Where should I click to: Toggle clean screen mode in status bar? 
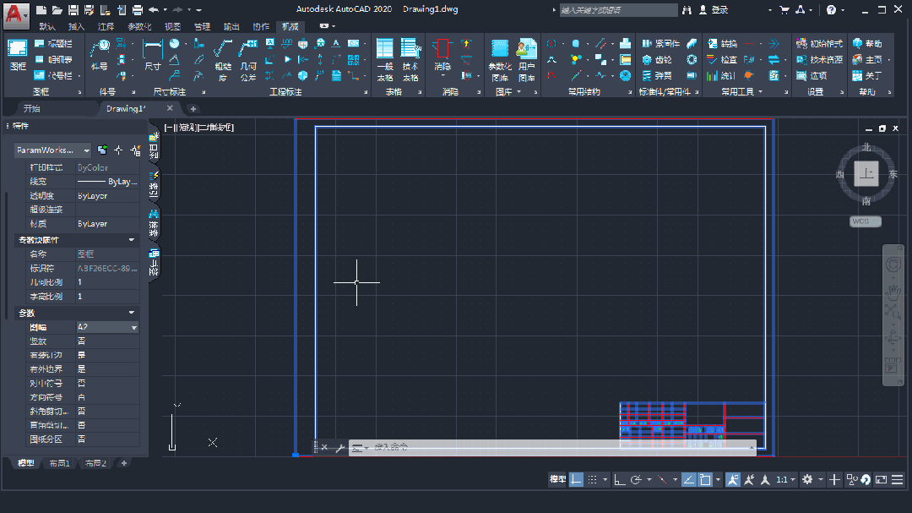point(881,479)
